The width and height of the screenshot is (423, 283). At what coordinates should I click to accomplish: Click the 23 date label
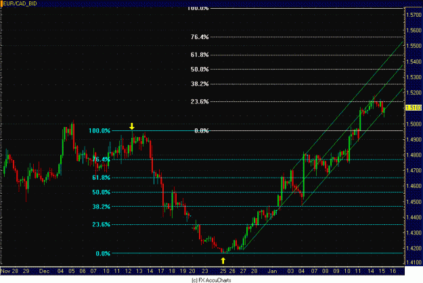pos(205,271)
